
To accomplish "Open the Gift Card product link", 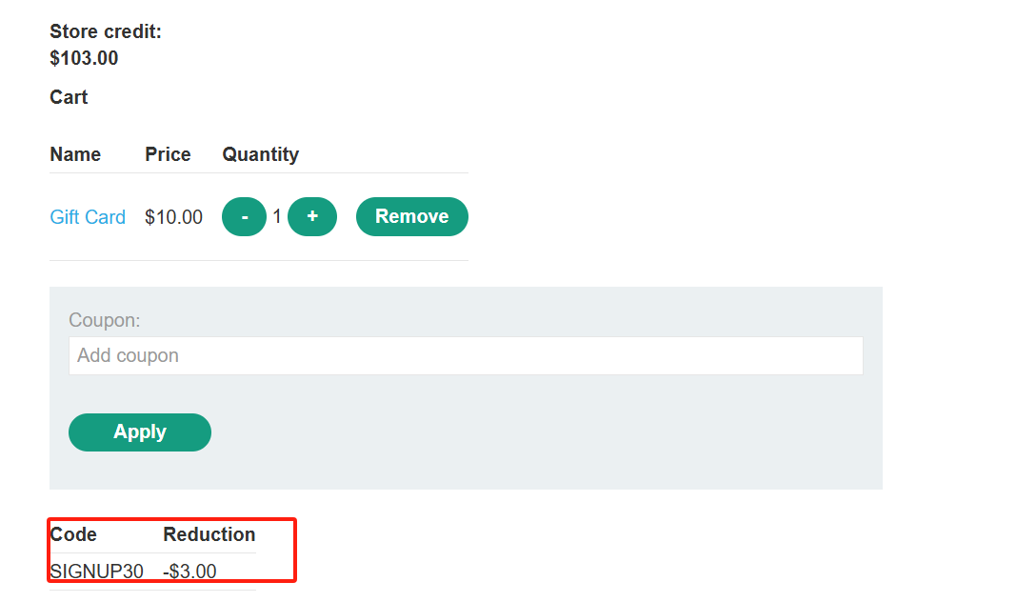I will [88, 217].
